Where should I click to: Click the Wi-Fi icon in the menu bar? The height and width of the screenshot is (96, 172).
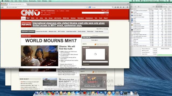(140, 1)
